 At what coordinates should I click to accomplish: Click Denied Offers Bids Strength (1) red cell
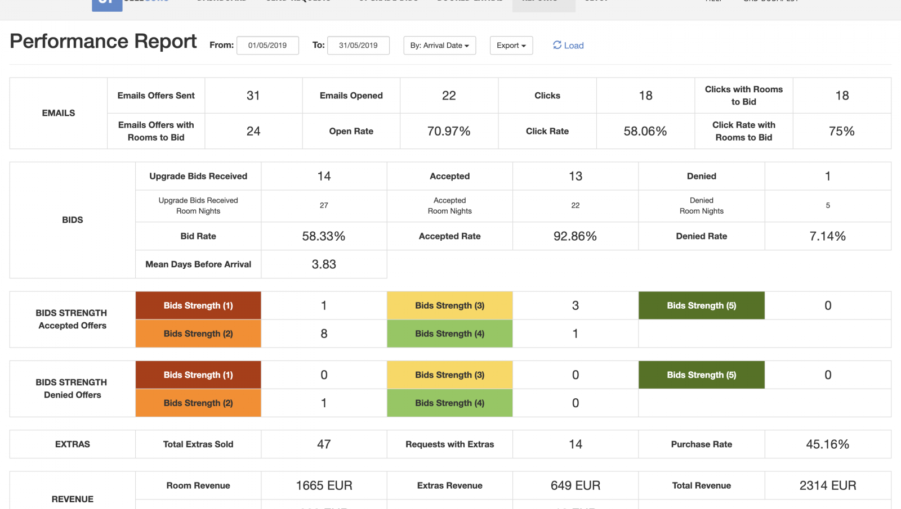point(198,375)
